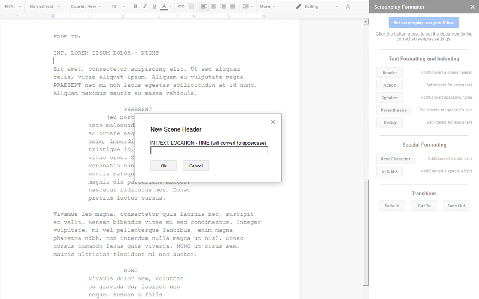This screenshot has height=299, width=479.
Task: Cancel the New Scene Header dialog
Action: (196, 166)
